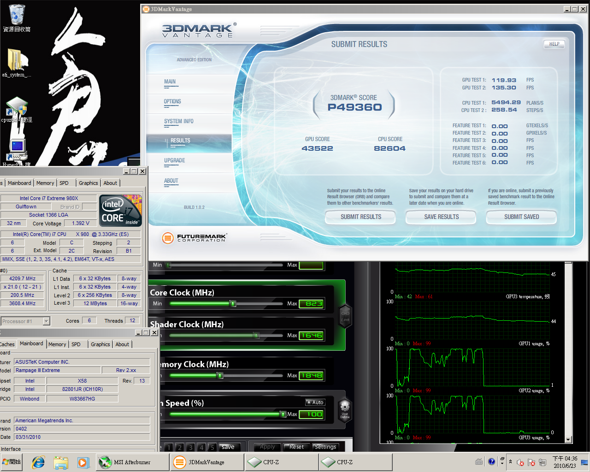
Task: Switch to MSI Afterburner taskbar button
Action: 133,462
